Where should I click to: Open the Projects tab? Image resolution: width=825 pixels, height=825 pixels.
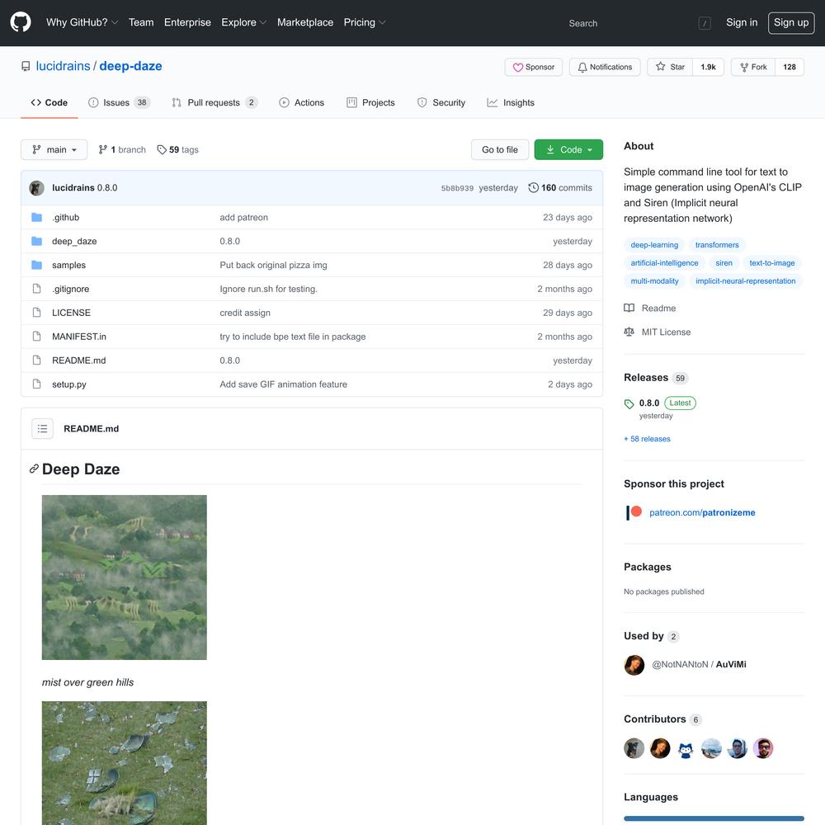370,102
